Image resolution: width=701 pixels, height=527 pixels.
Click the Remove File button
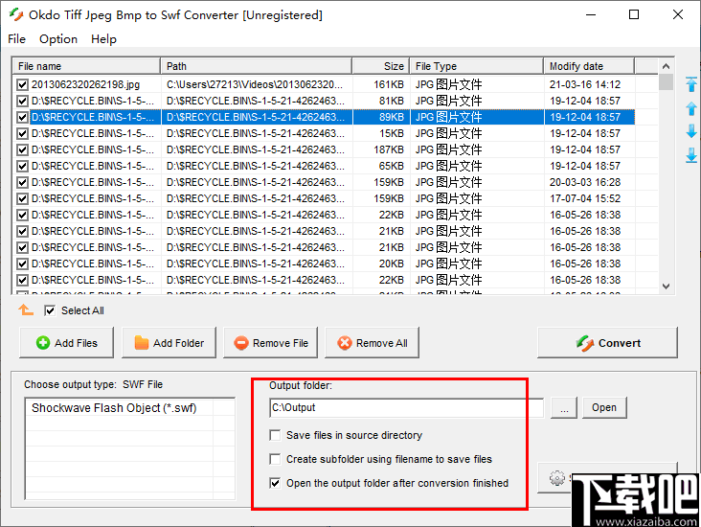[x=270, y=343]
